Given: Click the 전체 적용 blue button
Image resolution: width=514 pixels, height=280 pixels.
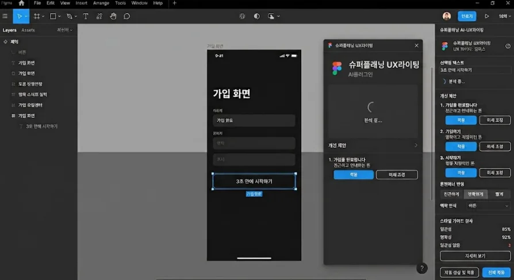Looking at the screenshot, I should (496, 273).
